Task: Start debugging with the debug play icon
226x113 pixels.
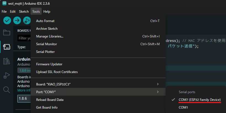Action: 27,20
